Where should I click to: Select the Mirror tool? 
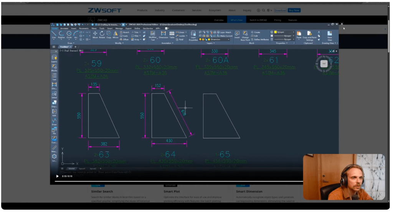[x=115, y=34]
